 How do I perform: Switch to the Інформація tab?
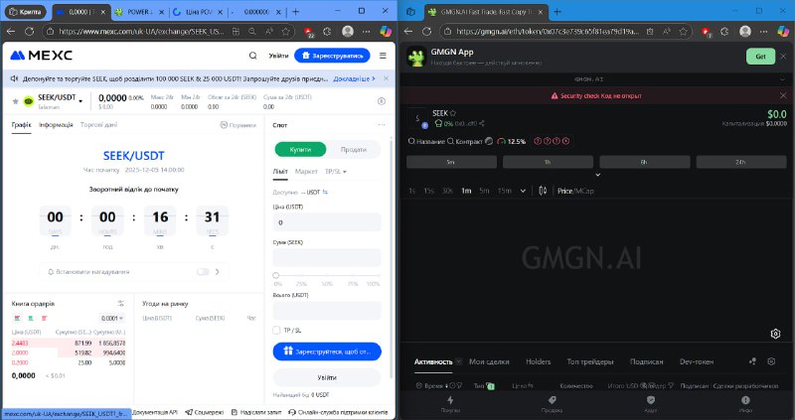coord(56,125)
